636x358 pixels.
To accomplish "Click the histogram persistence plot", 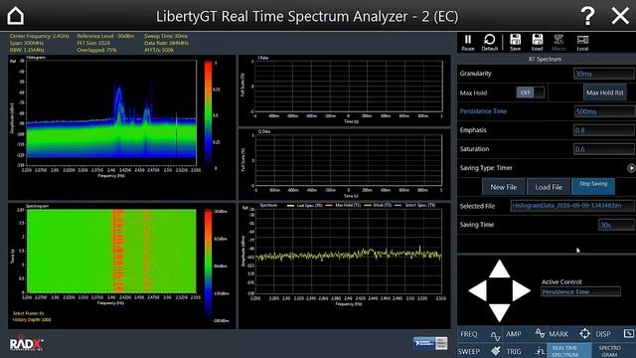I will tap(111, 112).
